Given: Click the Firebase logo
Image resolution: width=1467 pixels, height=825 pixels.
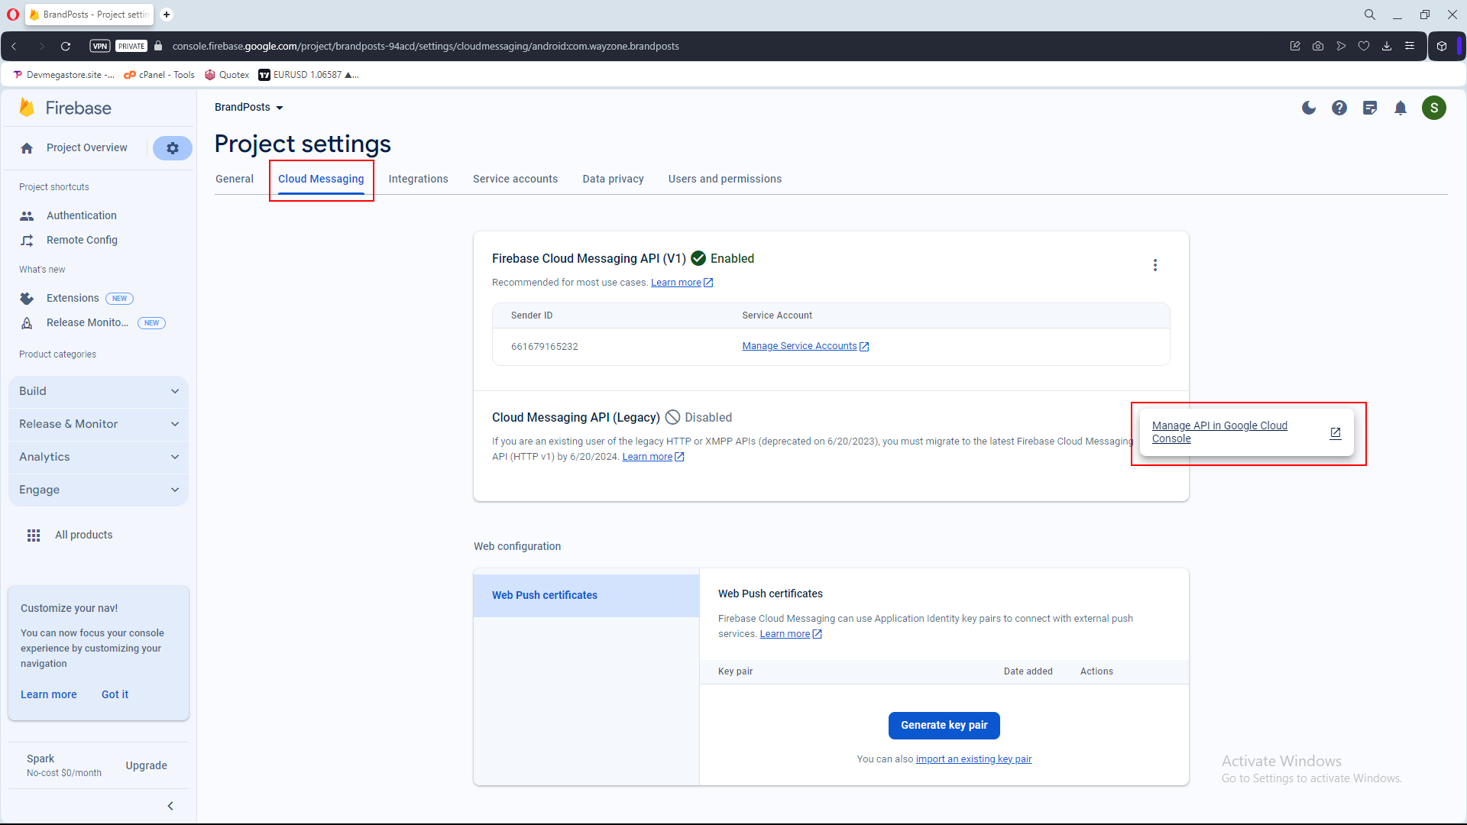Looking at the screenshot, I should tap(65, 108).
